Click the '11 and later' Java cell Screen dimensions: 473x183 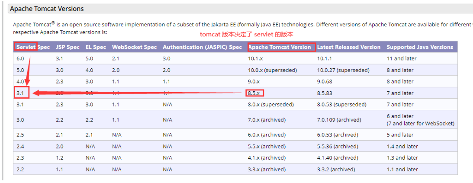click(x=402, y=58)
